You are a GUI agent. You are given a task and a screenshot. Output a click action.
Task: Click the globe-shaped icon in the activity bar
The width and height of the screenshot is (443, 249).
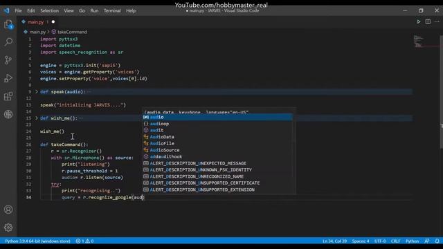point(8,114)
